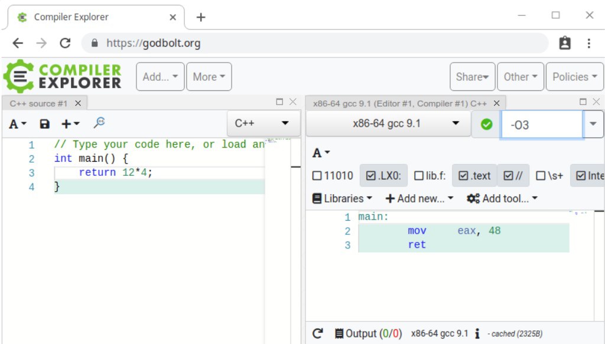The image size is (605, 344).
Task: Click source line number 3
Action: 32,172
